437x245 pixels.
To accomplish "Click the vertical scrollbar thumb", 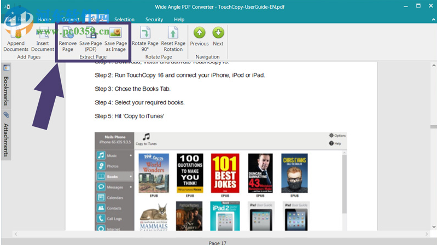I will click(434, 127).
